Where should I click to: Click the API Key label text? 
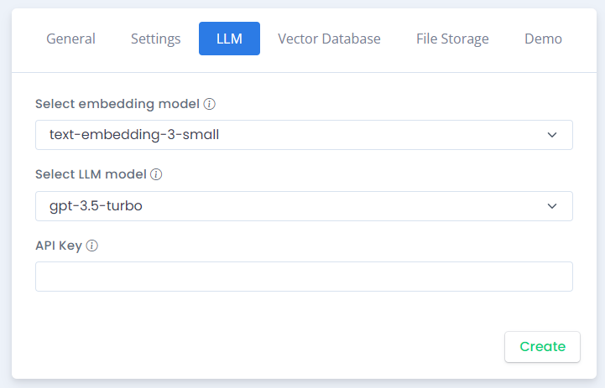click(x=59, y=246)
